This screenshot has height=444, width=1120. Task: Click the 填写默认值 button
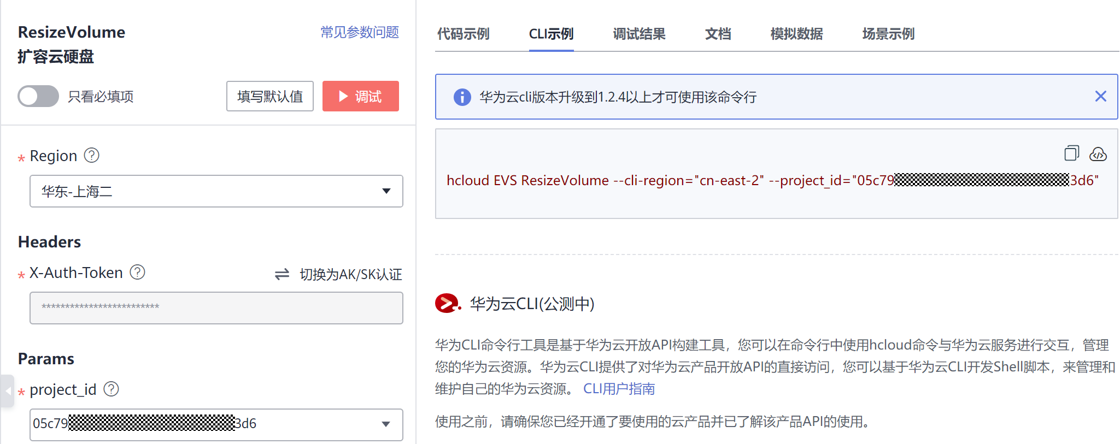tap(270, 96)
